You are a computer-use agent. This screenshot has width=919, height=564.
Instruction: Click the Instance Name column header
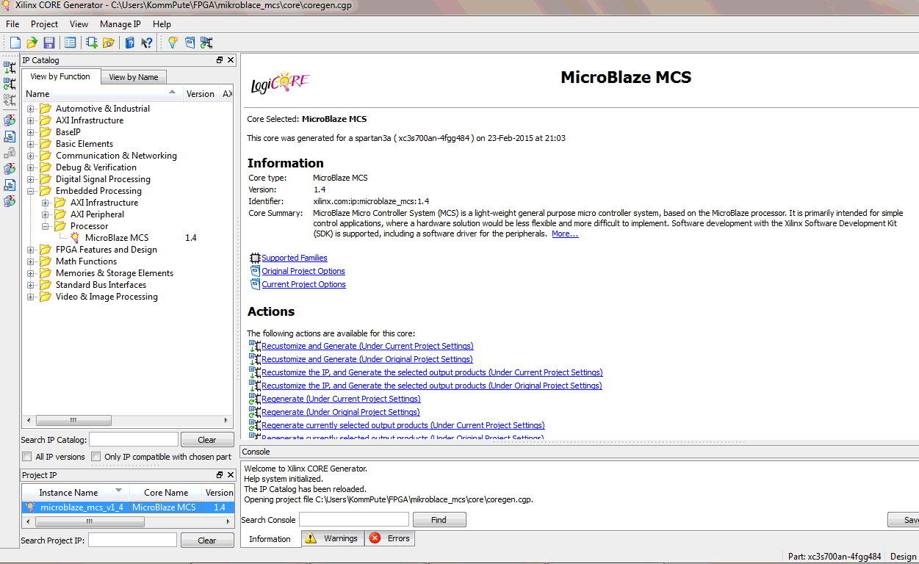(x=76, y=493)
